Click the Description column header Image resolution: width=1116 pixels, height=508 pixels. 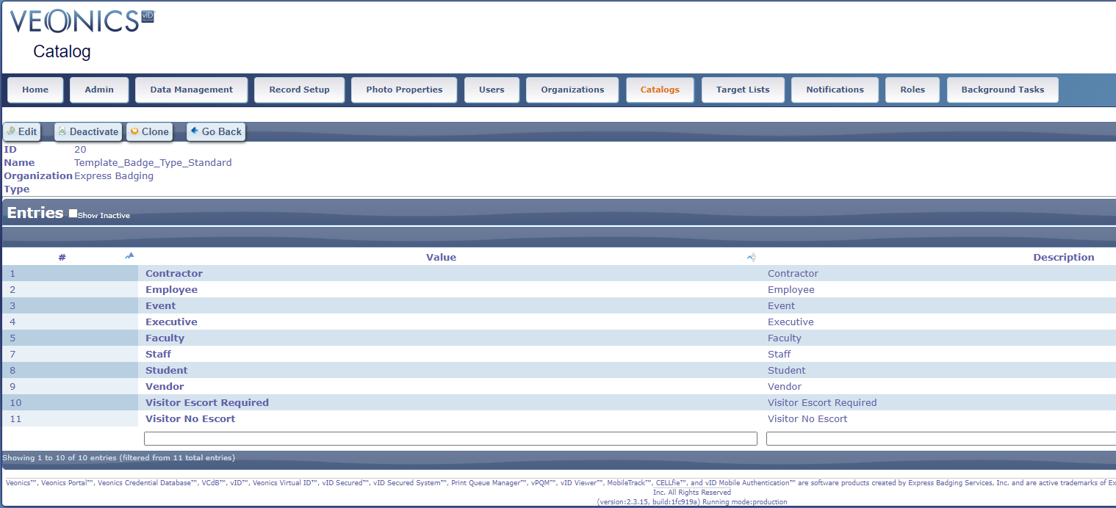click(x=1063, y=257)
